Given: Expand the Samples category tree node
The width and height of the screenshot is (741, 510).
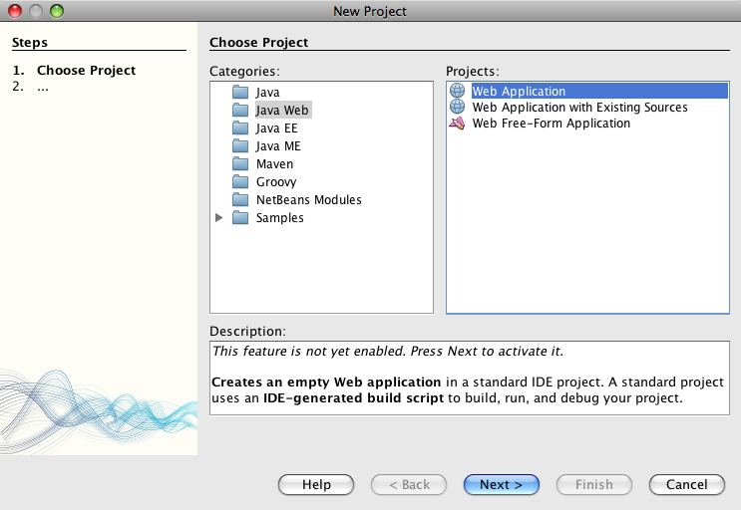Looking at the screenshot, I should coord(219,218).
